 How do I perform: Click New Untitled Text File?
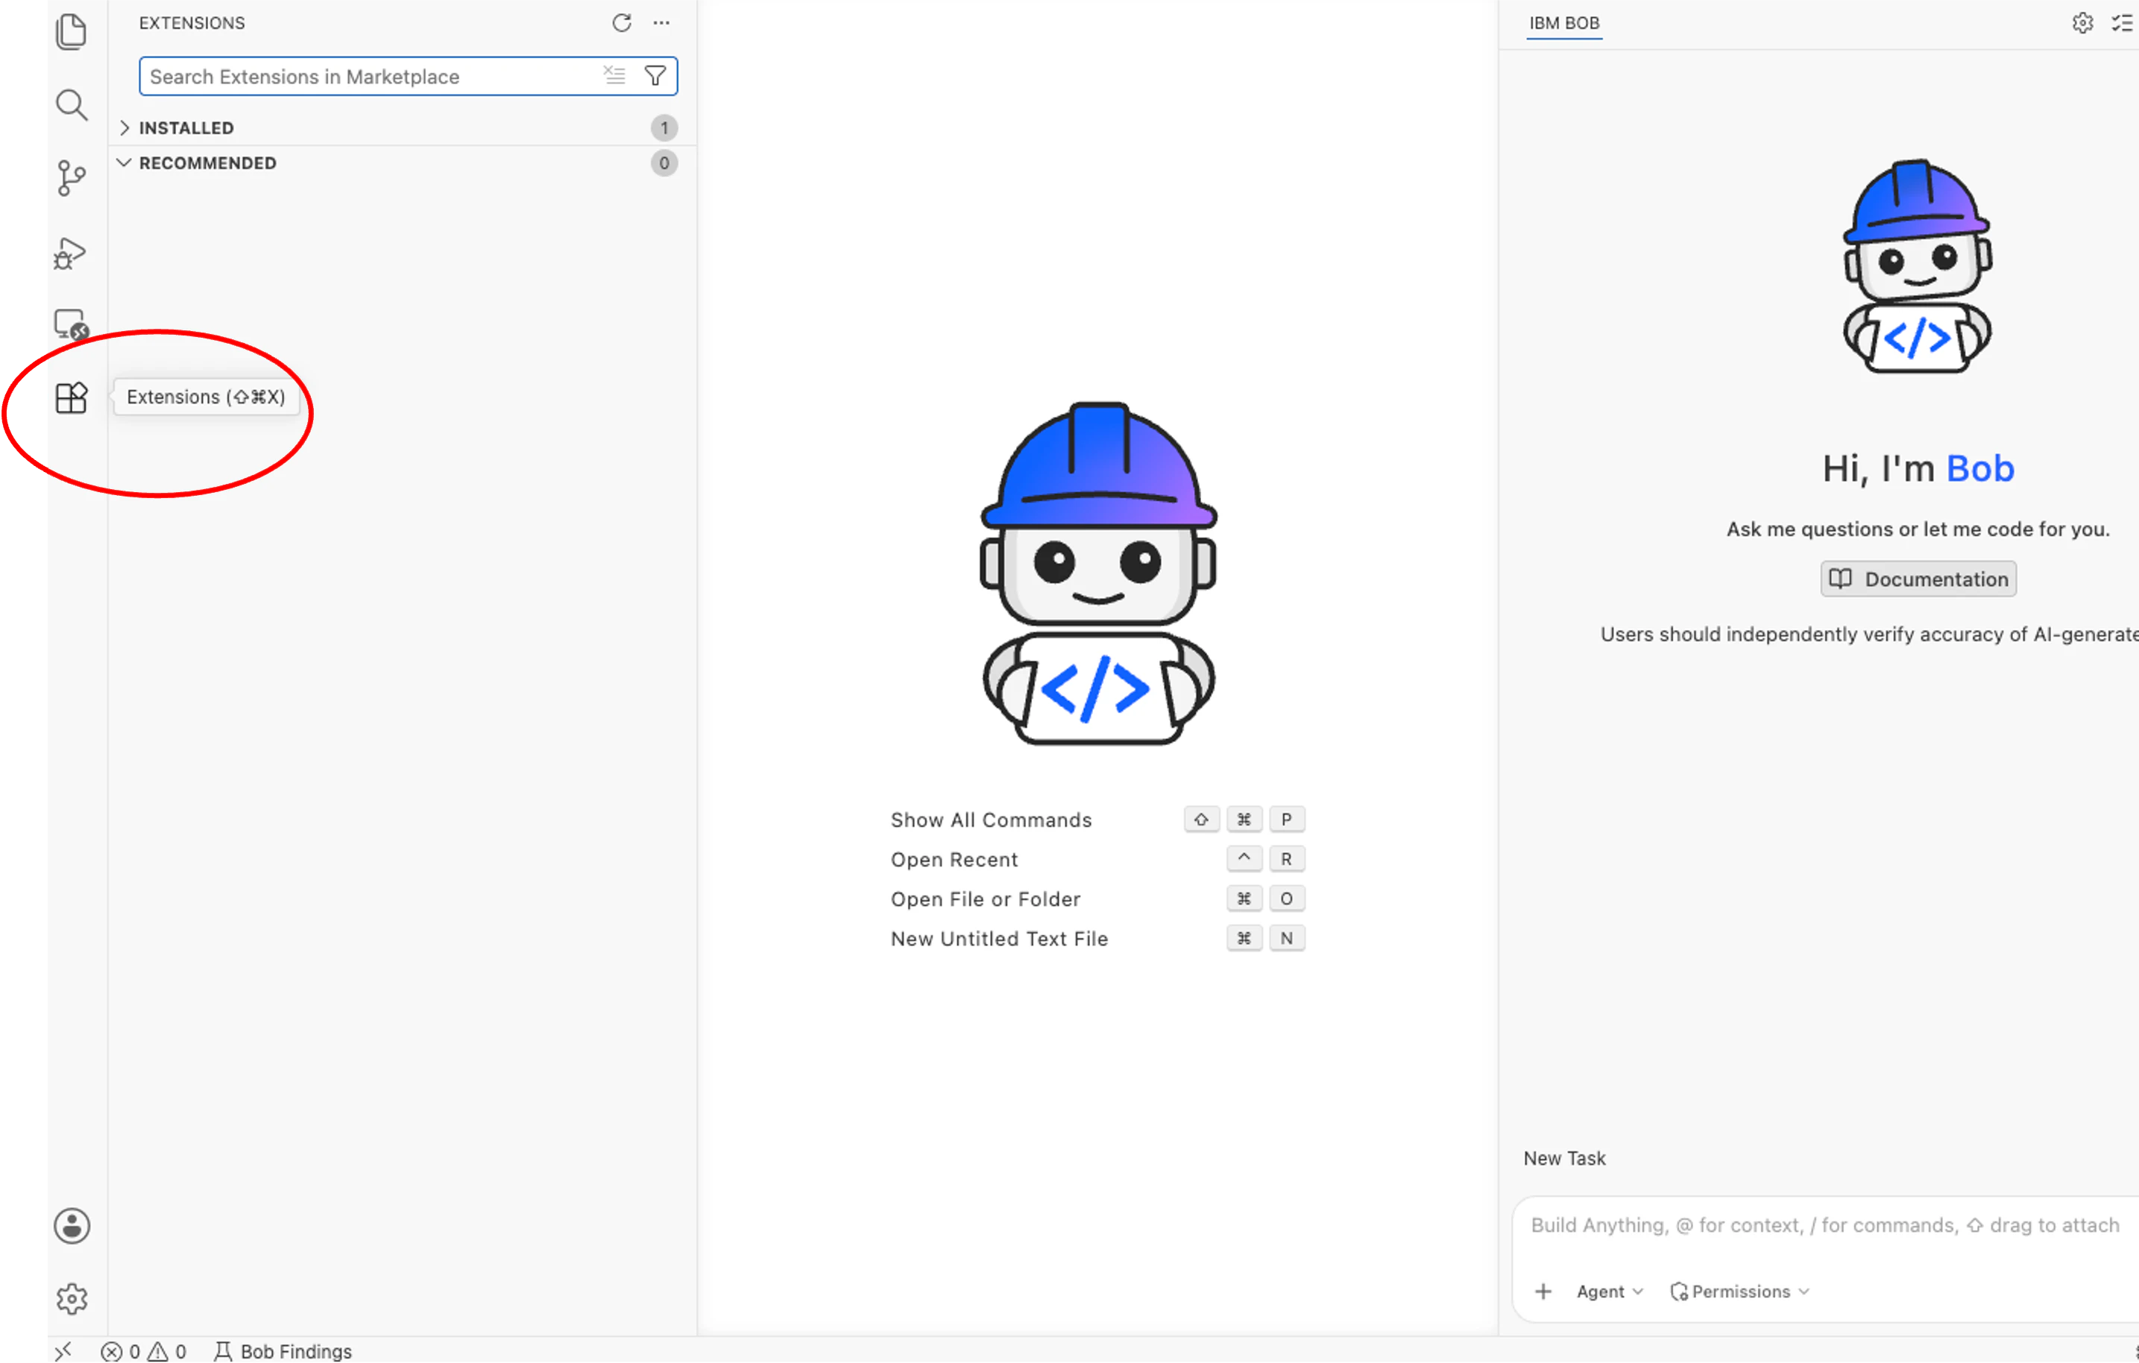pyautogui.click(x=999, y=939)
